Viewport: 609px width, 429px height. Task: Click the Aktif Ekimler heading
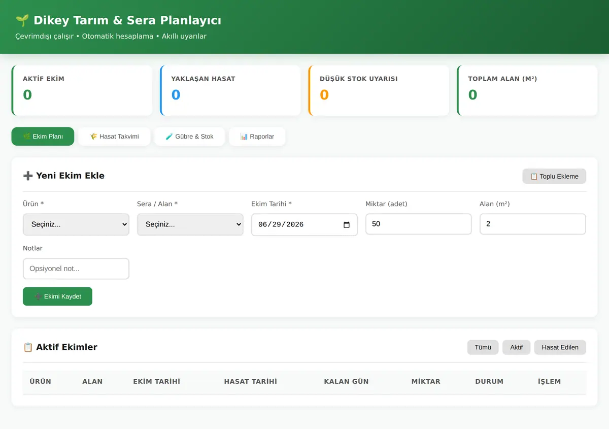[x=60, y=347]
